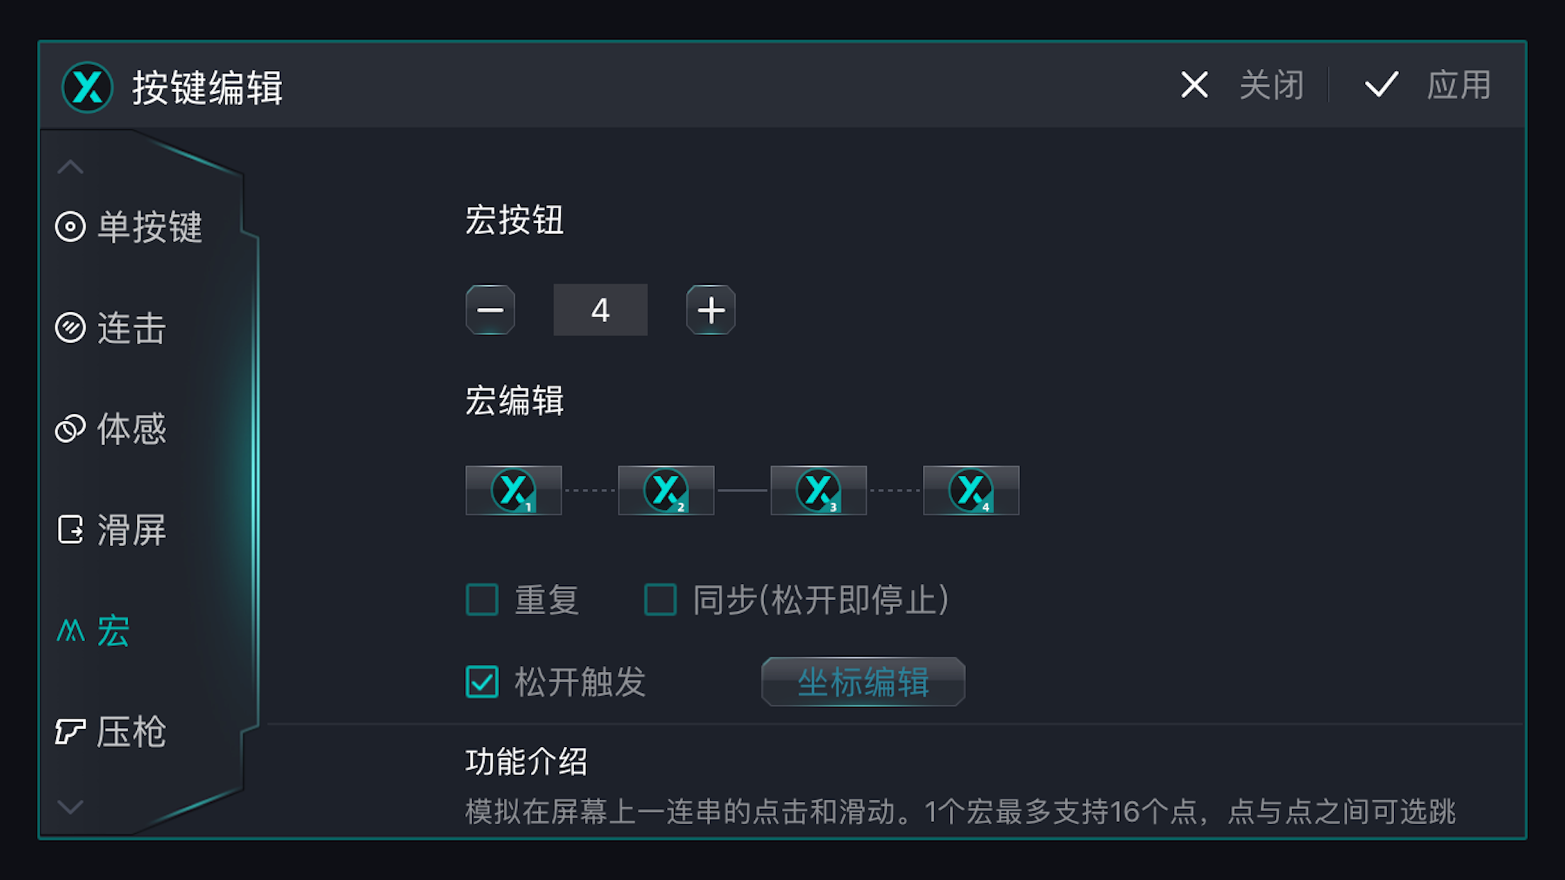Click macro point 1 in the sequence
The width and height of the screenshot is (1565, 880).
514,490
